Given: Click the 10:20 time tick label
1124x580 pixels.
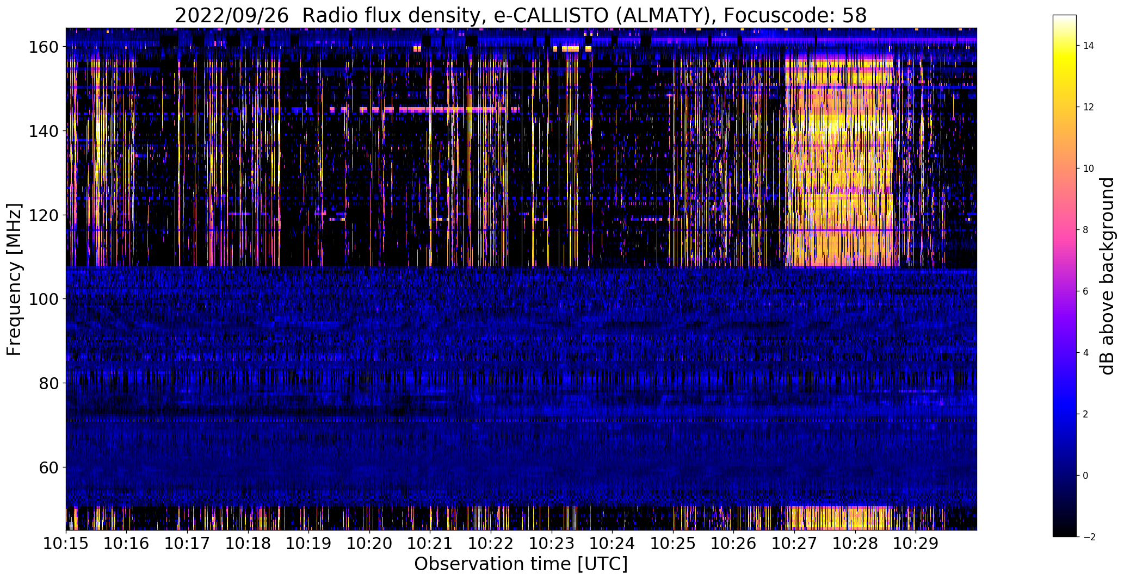Looking at the screenshot, I should pos(369,543).
